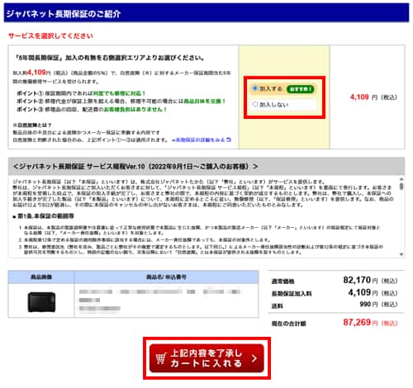
Task: Click the 現在の合計額 label
Action: tap(289, 324)
